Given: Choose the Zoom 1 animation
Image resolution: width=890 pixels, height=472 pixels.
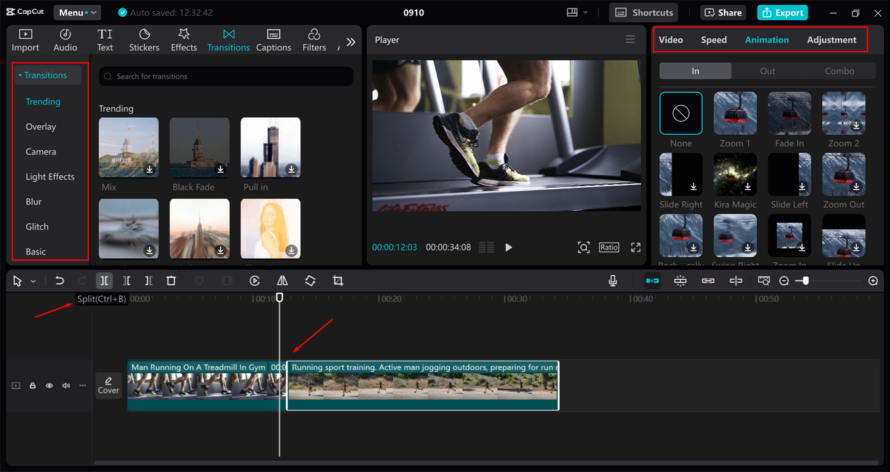Looking at the screenshot, I should (x=735, y=113).
